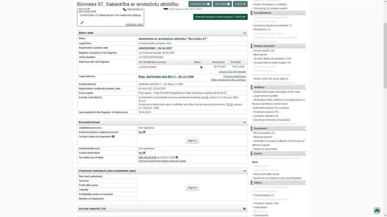Open Previous addresses link
Viewport: 387px width, 217px height.
point(234,76)
